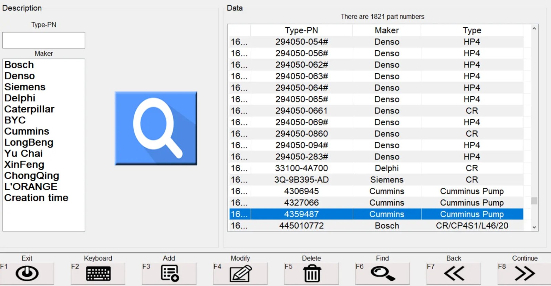Click the Modify pencil icon
551x286 pixels.
click(x=240, y=274)
